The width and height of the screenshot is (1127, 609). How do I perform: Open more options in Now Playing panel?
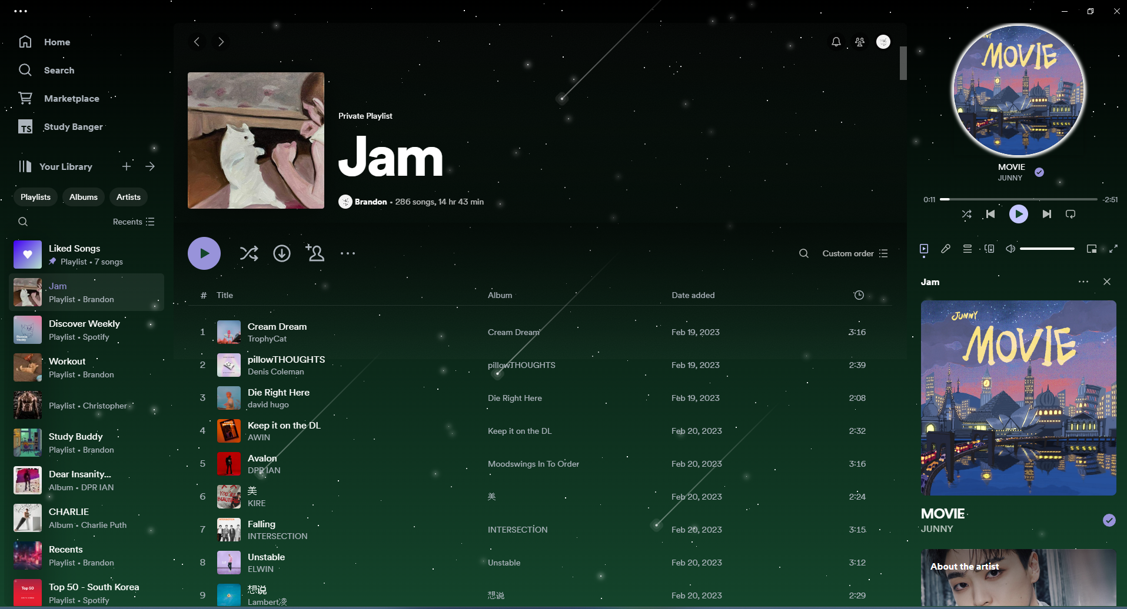1083,282
